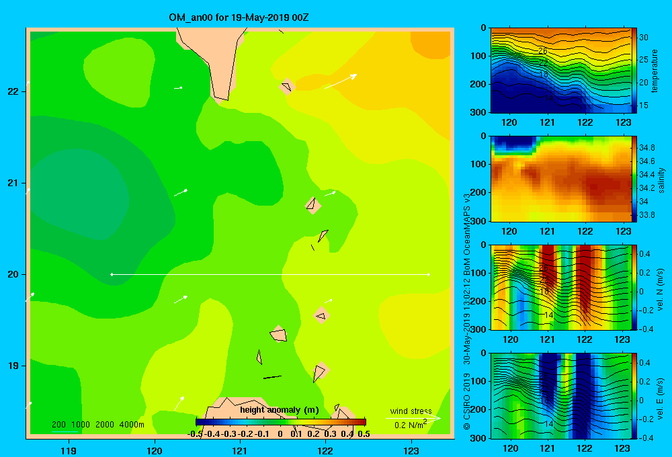
Task: Open the temperature cross-section panel
Action: 561,71
